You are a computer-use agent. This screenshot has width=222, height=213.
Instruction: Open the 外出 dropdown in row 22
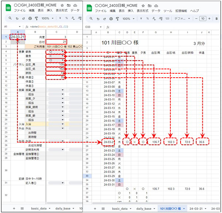[62, 128]
